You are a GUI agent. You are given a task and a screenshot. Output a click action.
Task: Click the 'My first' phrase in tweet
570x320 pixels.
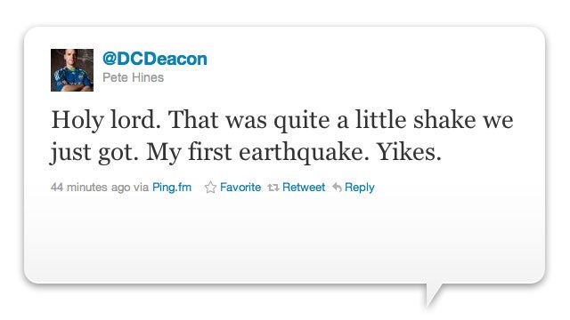(x=189, y=152)
